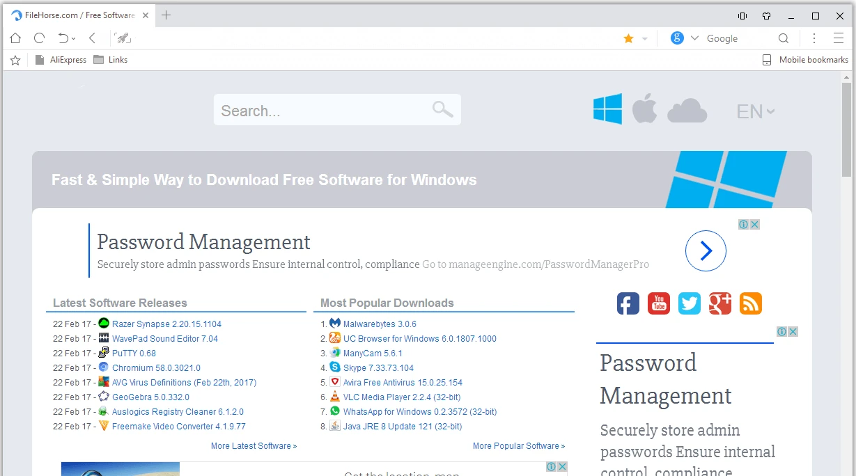Select Mac (Apple) platform icon
The image size is (856, 476).
point(644,110)
